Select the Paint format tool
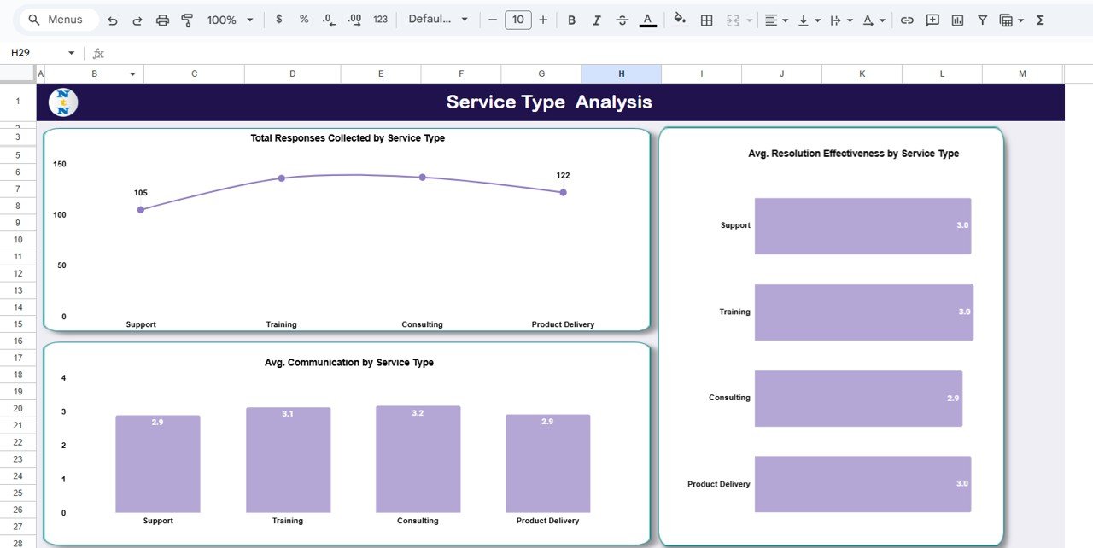 [187, 19]
